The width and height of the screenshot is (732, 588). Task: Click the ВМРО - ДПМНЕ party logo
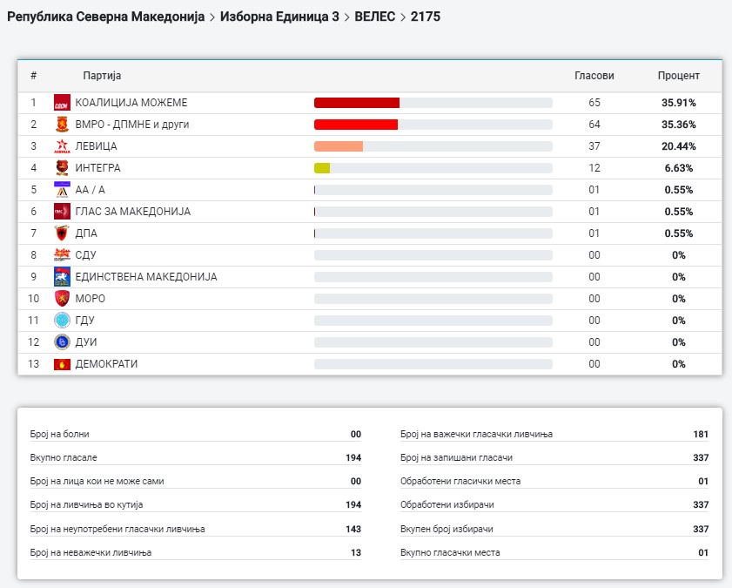61,125
